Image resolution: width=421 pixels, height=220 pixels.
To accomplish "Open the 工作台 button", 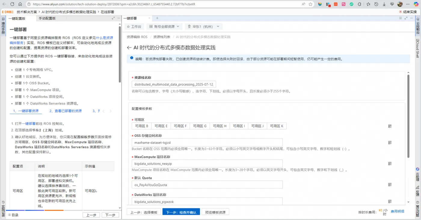I will (x=134, y=26).
